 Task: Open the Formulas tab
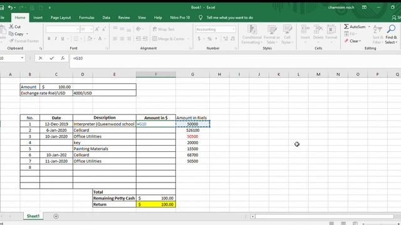point(86,17)
